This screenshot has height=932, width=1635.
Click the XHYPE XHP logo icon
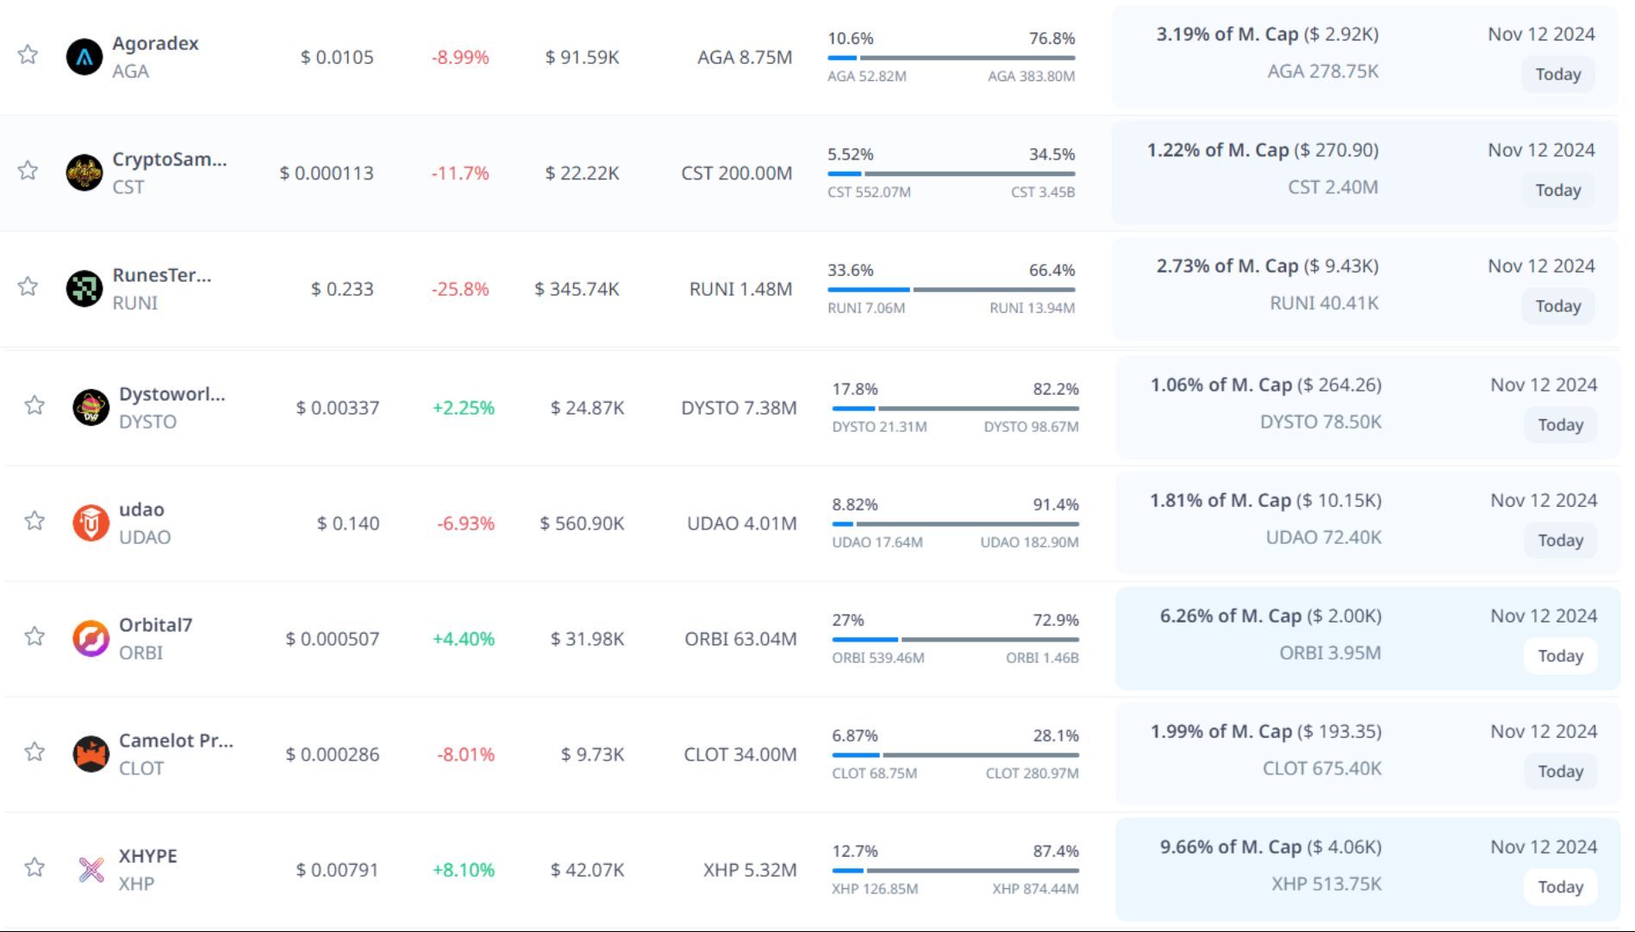coord(90,870)
